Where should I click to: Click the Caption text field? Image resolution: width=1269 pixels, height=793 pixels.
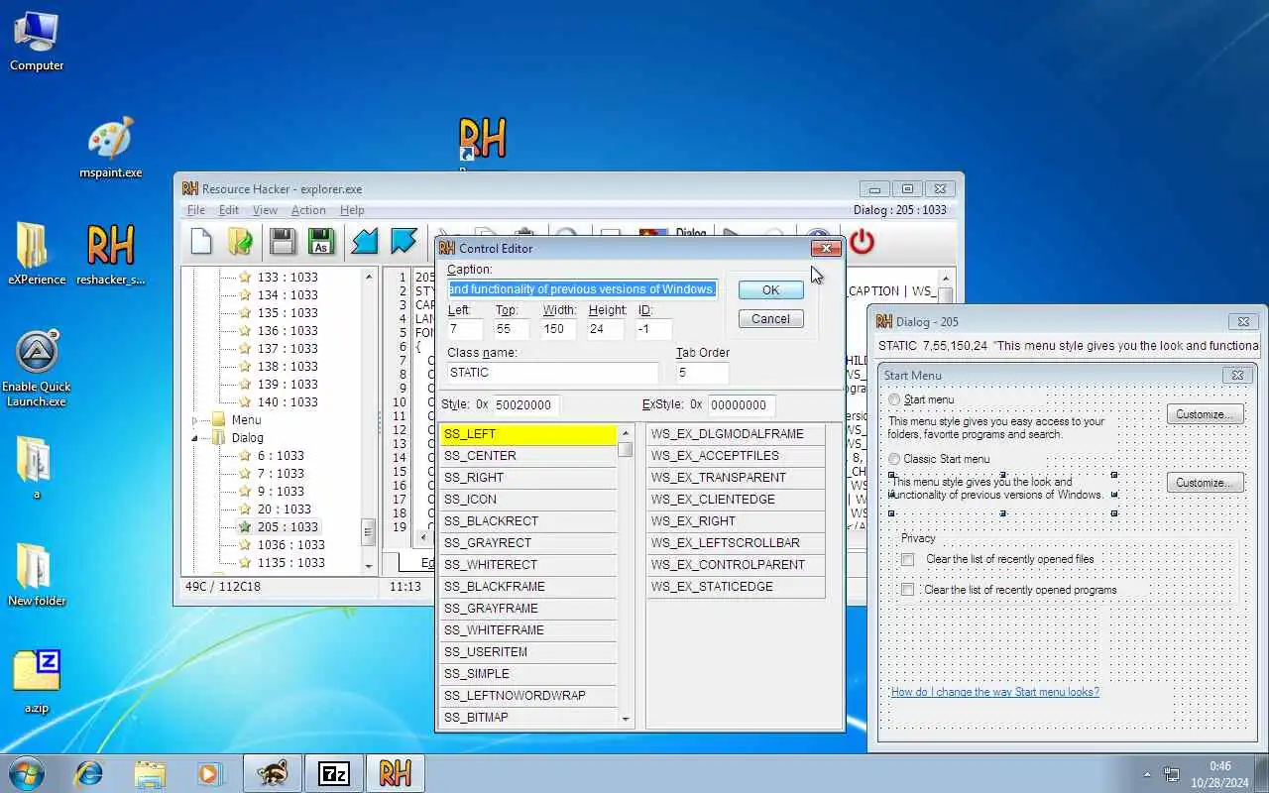coord(582,289)
